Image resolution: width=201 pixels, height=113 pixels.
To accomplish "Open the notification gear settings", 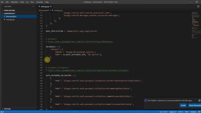I will point(199,100).
